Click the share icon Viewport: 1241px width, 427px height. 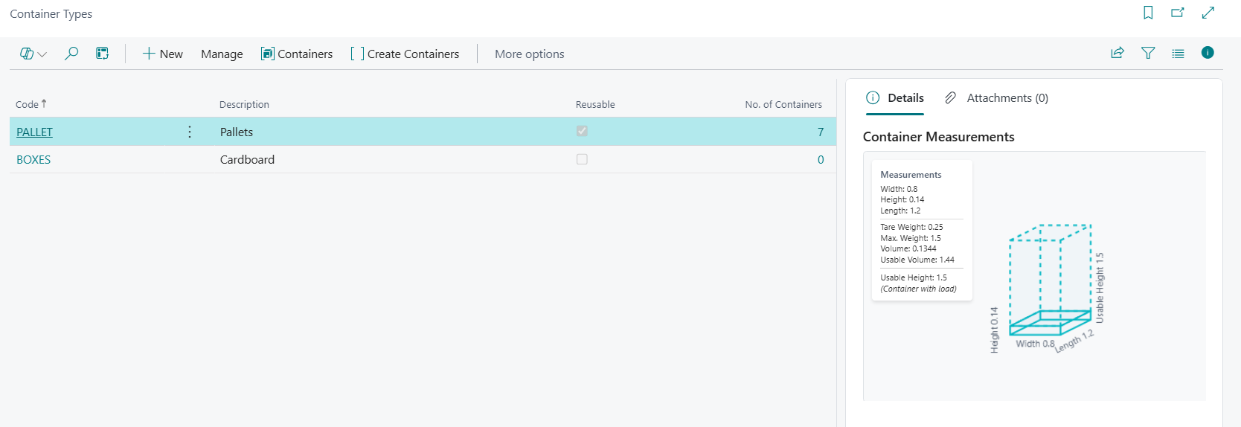(x=1117, y=53)
